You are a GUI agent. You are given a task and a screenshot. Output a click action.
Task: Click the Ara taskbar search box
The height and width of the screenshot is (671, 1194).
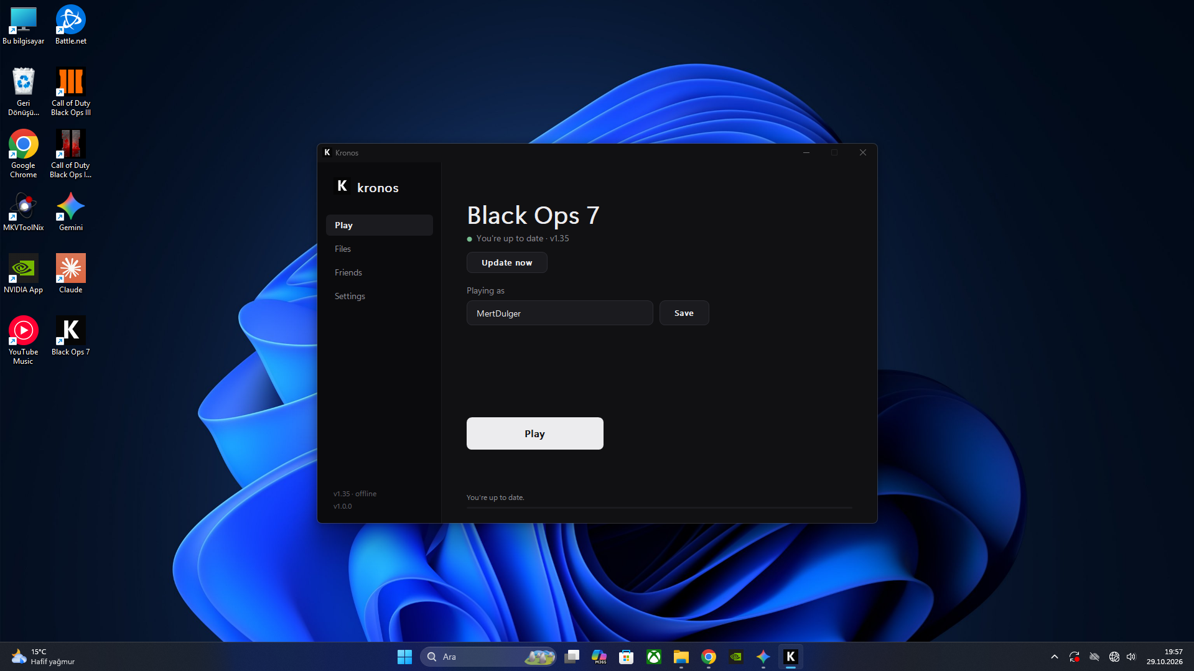tap(489, 657)
